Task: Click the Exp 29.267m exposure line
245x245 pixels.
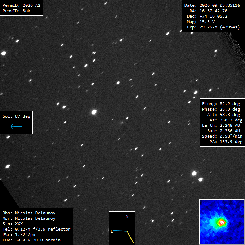Action: click(213, 27)
